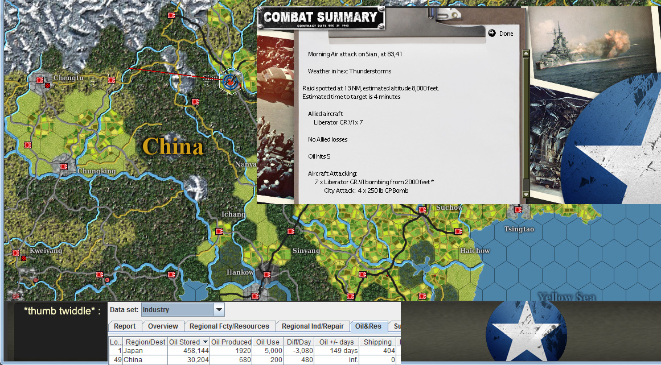
Task: Click the Combat Summary scrollbar up arrow
Action: coord(525,53)
